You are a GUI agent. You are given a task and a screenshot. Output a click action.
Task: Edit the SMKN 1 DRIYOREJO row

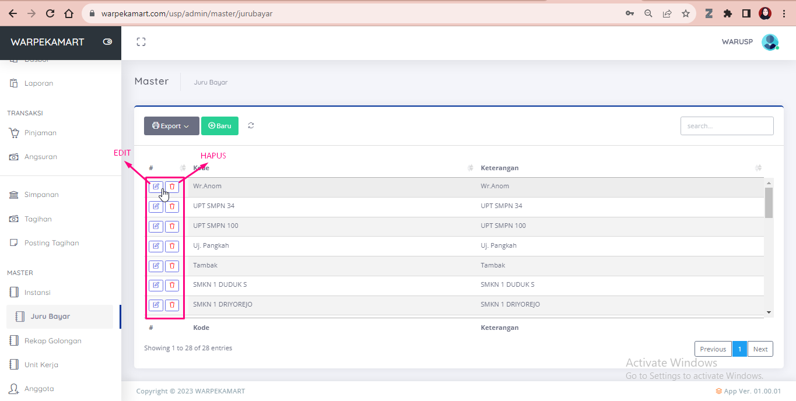tap(156, 305)
